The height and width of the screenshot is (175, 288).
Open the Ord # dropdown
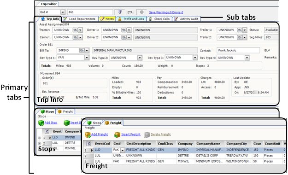(x=63, y=12)
